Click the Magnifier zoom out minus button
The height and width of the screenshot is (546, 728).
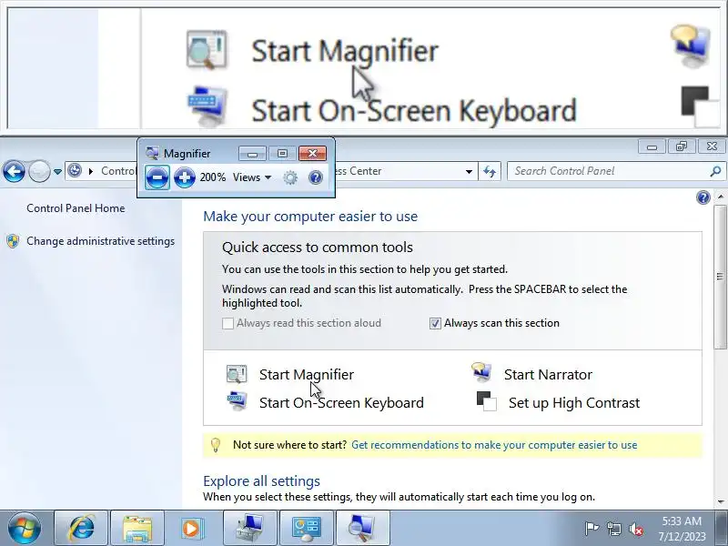157,177
